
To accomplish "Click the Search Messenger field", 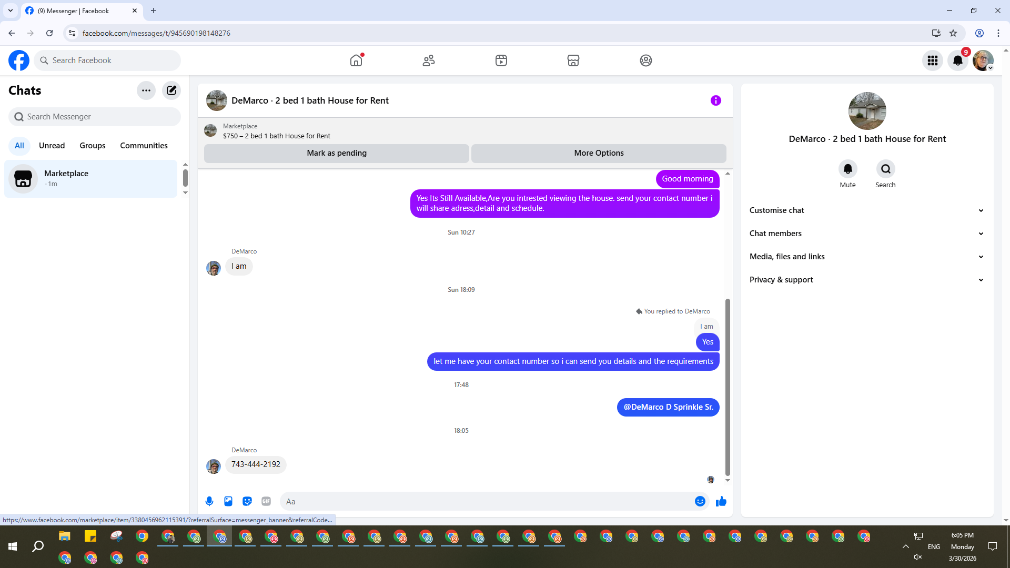I will pyautogui.click(x=95, y=117).
